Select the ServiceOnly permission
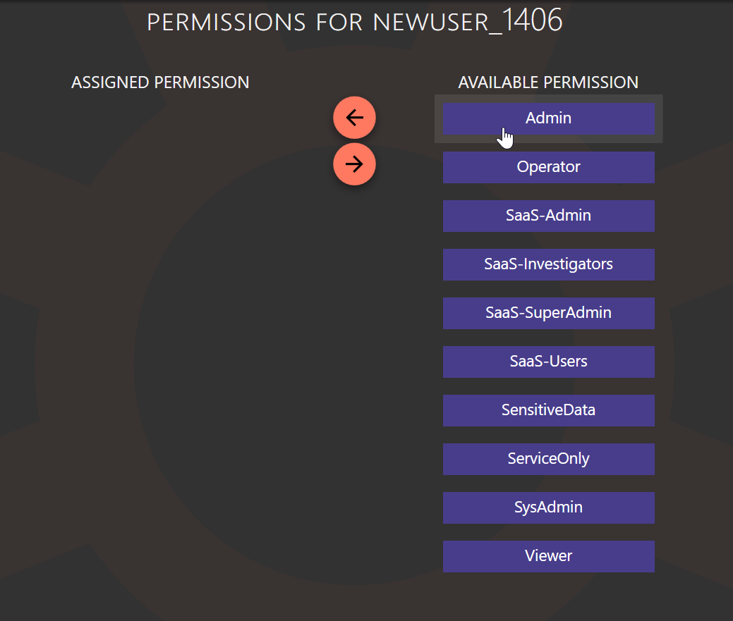Image resolution: width=733 pixels, height=621 pixels. point(548,458)
